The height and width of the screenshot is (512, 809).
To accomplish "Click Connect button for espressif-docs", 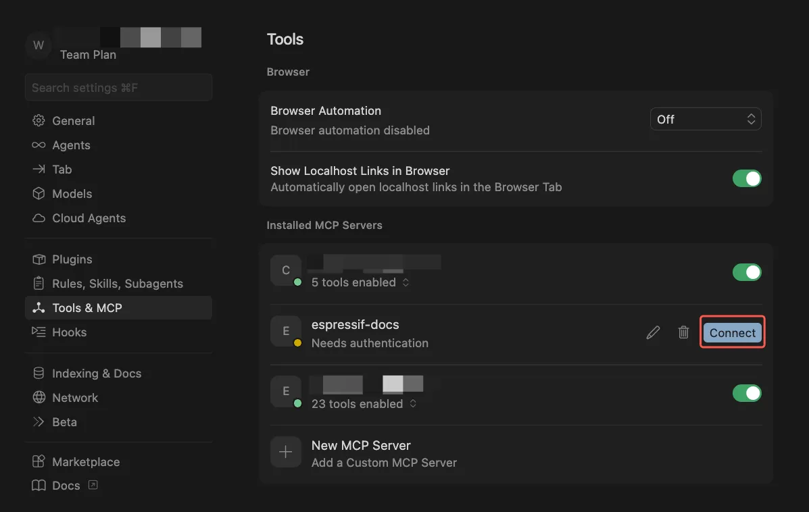I will [732, 332].
